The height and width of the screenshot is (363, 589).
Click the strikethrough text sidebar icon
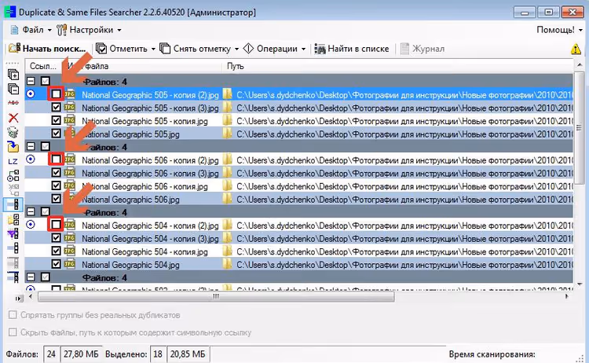13,103
